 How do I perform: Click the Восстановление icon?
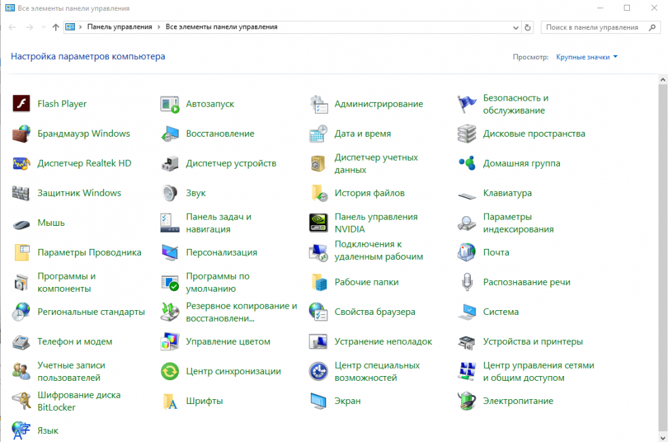169,133
